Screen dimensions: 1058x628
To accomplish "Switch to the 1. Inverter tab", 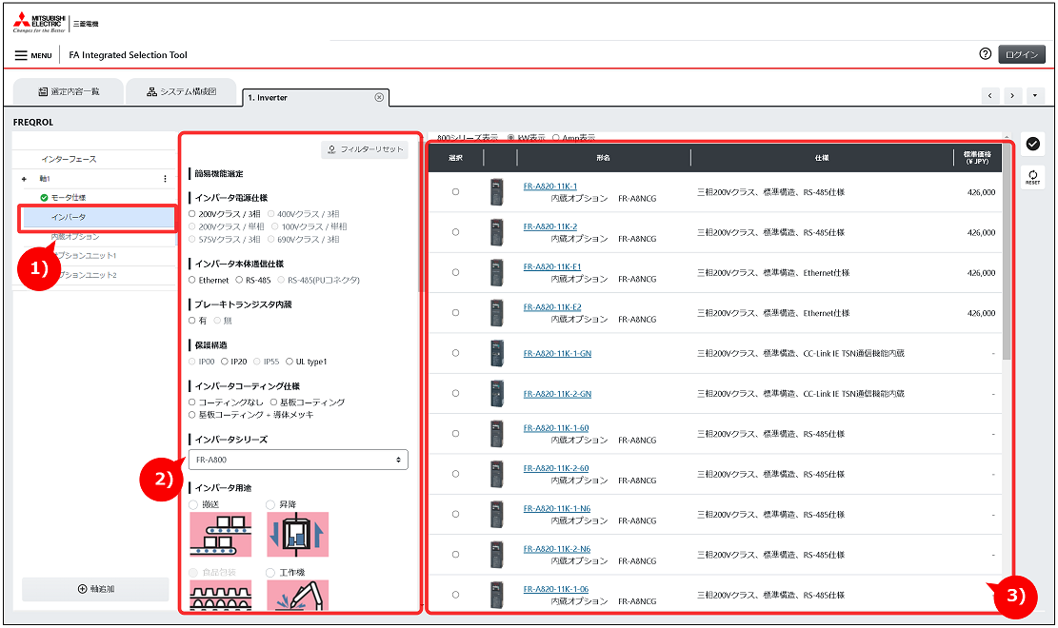I will pos(316,98).
